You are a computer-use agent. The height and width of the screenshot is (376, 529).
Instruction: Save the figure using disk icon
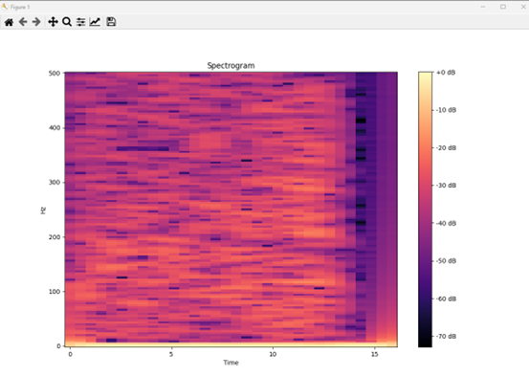[111, 22]
